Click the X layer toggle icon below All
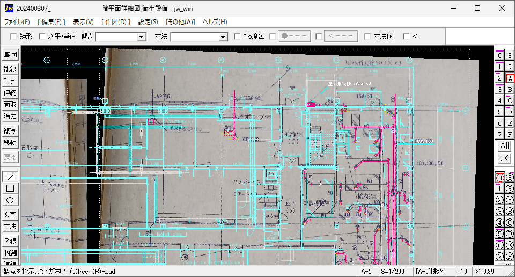This screenshot has width=515, height=277. point(504,158)
